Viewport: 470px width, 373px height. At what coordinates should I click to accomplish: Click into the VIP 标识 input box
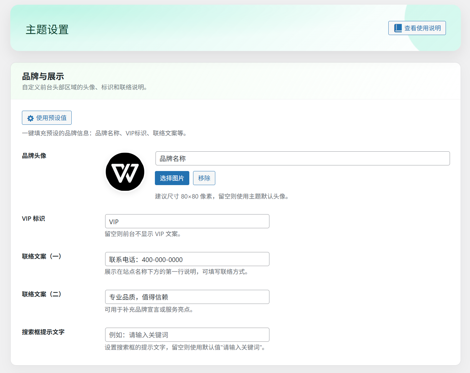coord(187,221)
